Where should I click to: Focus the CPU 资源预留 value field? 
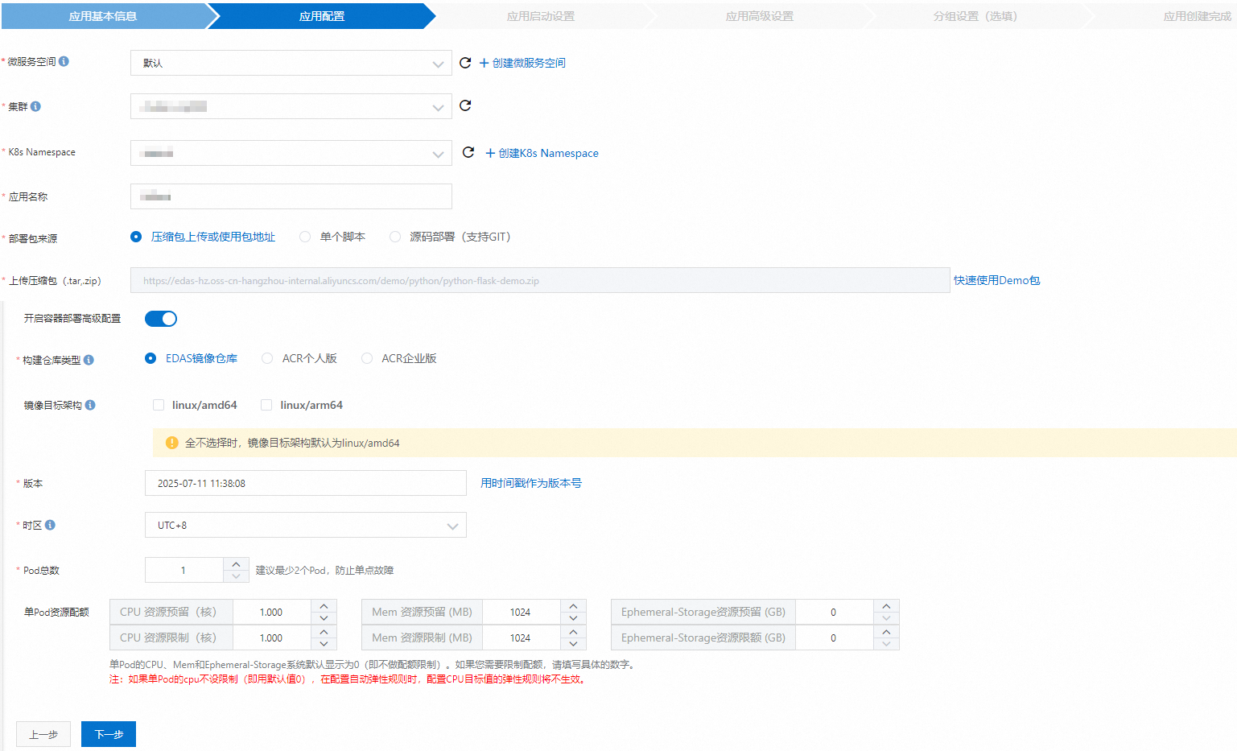pos(271,612)
